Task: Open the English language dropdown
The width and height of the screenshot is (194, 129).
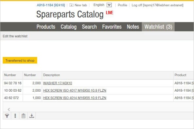Action: (x=109, y=5)
